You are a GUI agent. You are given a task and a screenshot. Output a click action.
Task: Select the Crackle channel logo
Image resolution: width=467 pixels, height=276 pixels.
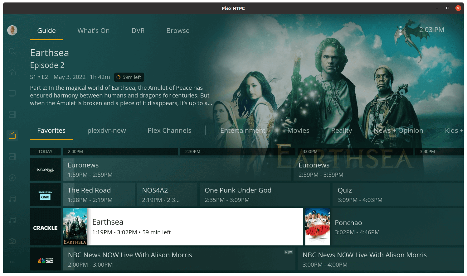[x=45, y=227]
